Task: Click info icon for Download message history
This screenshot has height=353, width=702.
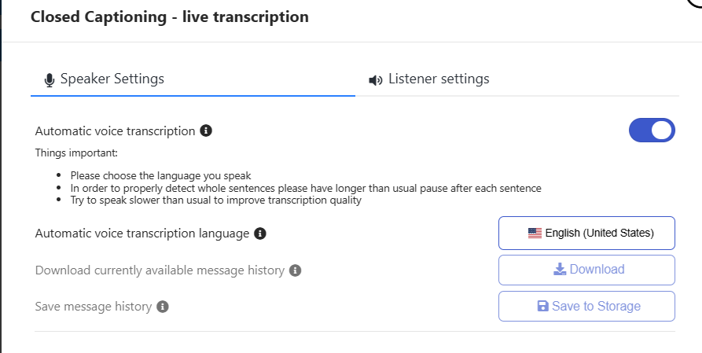Action: (295, 270)
